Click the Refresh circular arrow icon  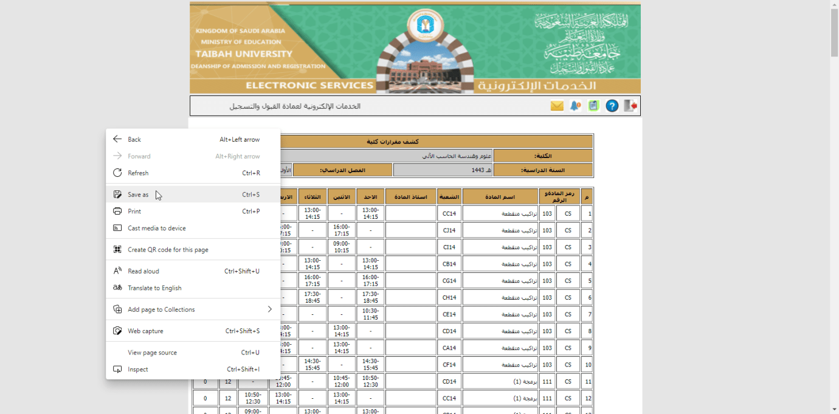pos(117,173)
